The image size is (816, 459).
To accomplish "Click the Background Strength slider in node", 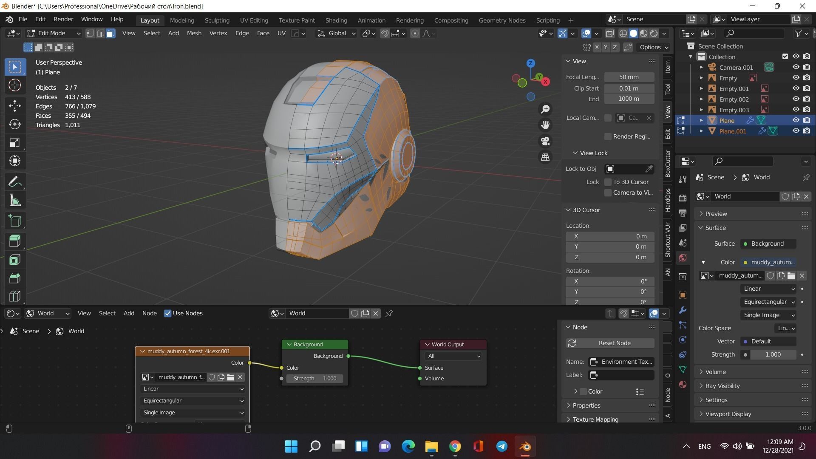I will click(315, 379).
